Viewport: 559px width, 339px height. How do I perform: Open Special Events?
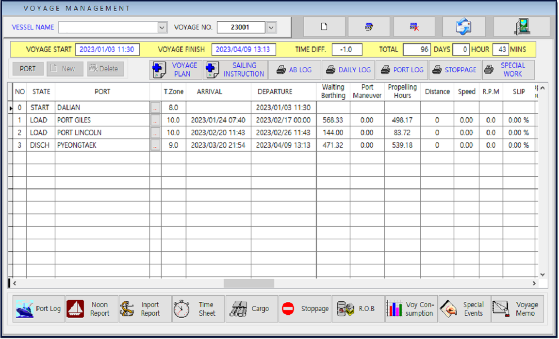point(464,309)
